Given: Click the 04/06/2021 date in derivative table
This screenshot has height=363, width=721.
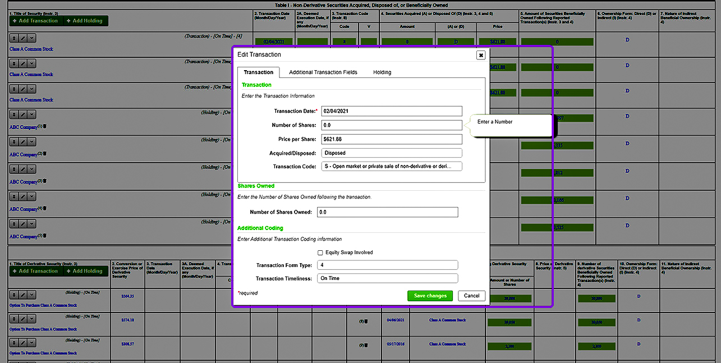Looking at the screenshot, I should tap(396, 320).
